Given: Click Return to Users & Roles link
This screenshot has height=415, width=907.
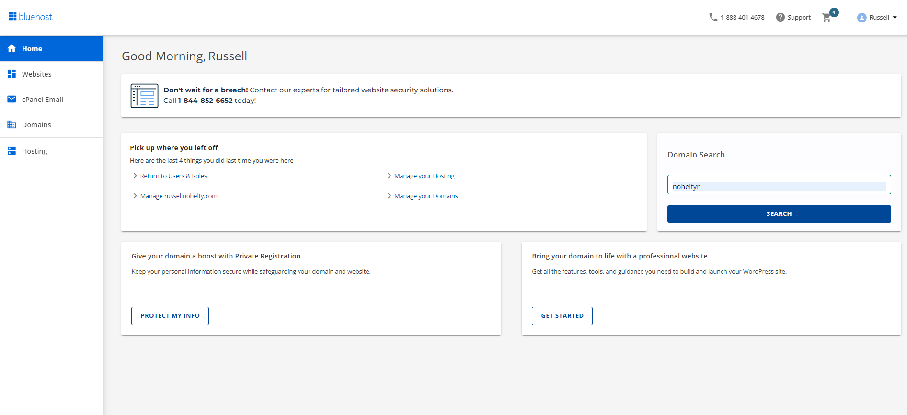Looking at the screenshot, I should tap(173, 176).
